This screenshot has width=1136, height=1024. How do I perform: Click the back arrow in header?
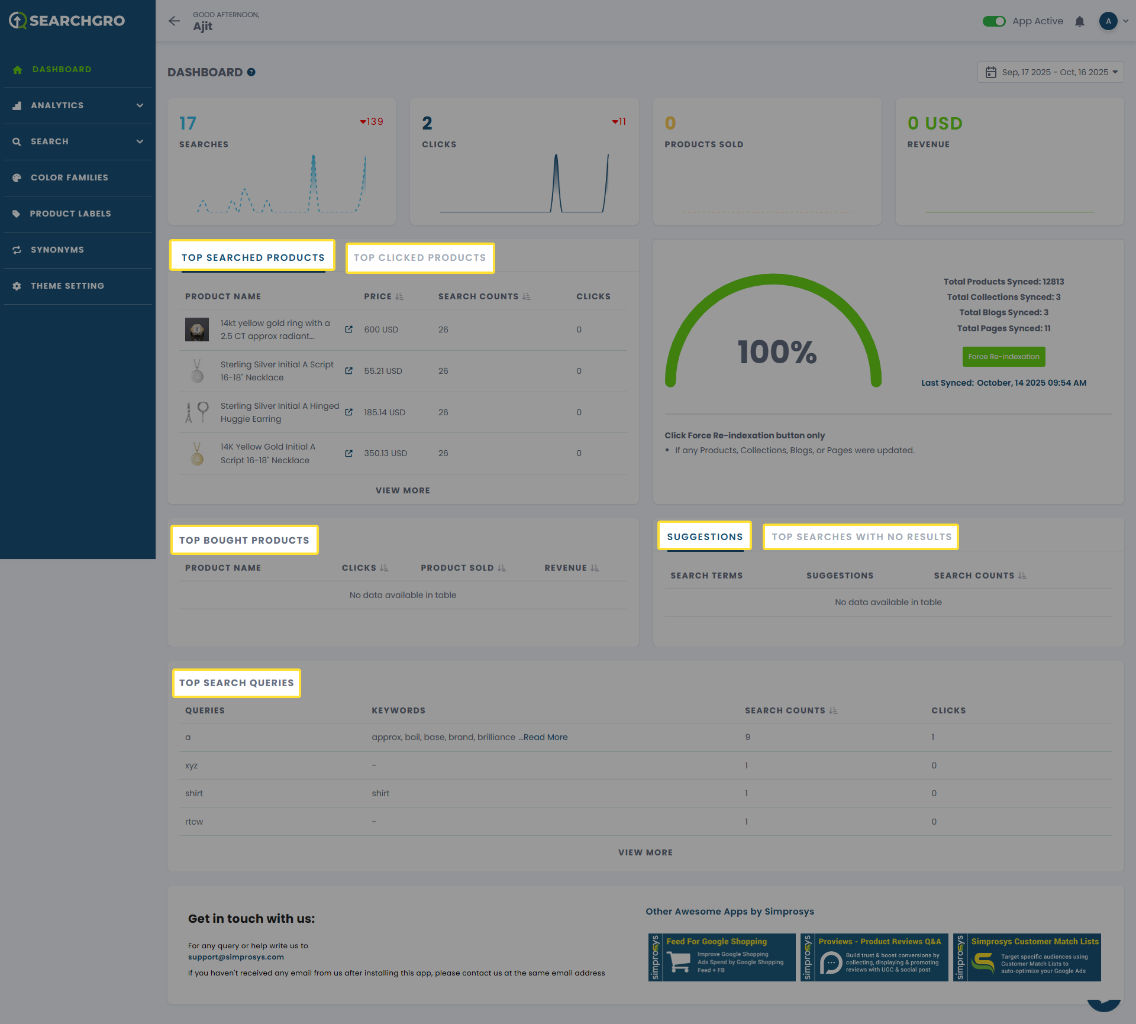tap(174, 21)
